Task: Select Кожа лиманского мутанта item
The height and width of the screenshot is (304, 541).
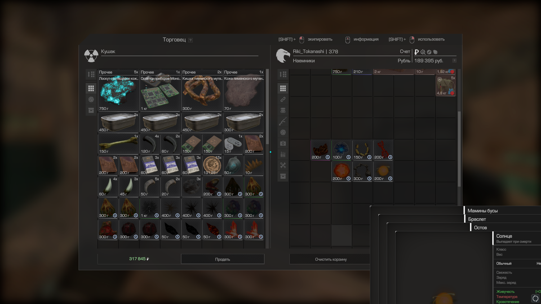Action: pos(244,90)
